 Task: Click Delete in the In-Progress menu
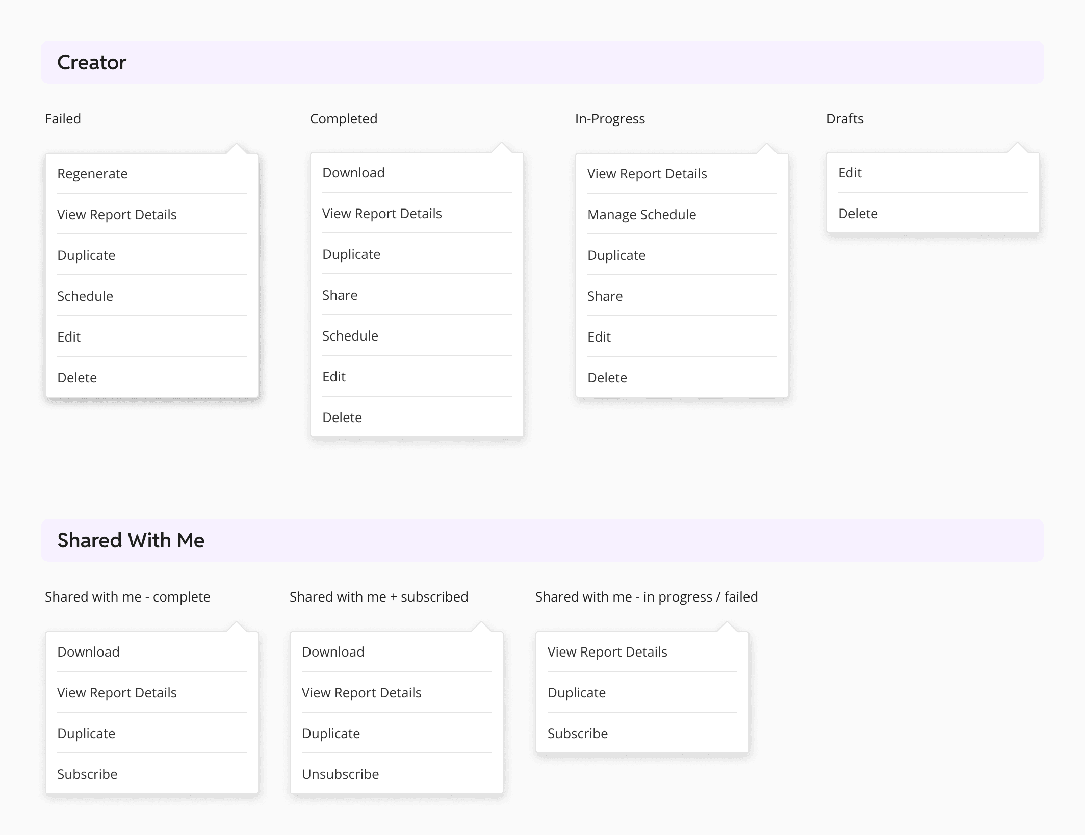click(607, 377)
